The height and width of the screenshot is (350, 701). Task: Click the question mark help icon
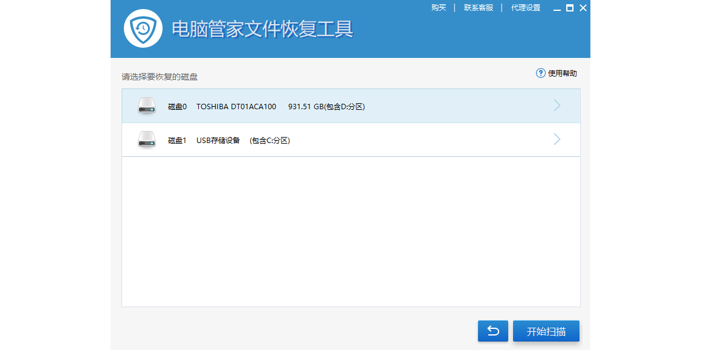pyautogui.click(x=541, y=73)
